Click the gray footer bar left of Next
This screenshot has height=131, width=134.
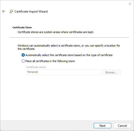[x=47, y=126]
